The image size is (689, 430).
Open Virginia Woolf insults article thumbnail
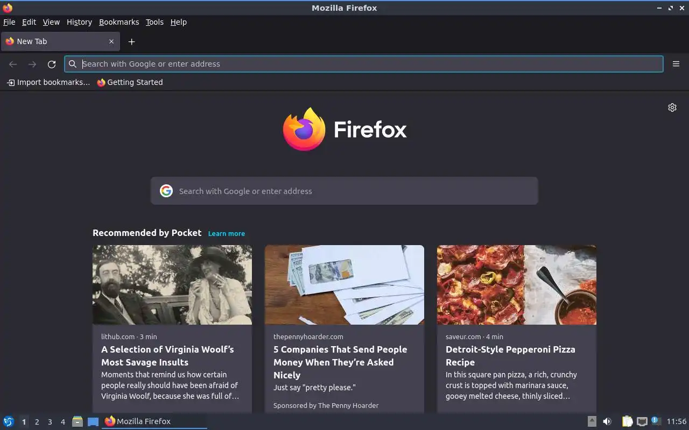tap(172, 285)
